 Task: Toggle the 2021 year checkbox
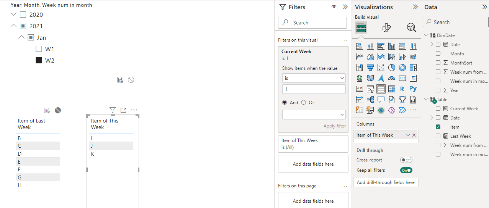click(x=23, y=26)
